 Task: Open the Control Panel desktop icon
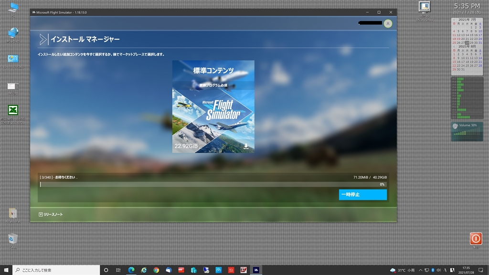[13, 61]
